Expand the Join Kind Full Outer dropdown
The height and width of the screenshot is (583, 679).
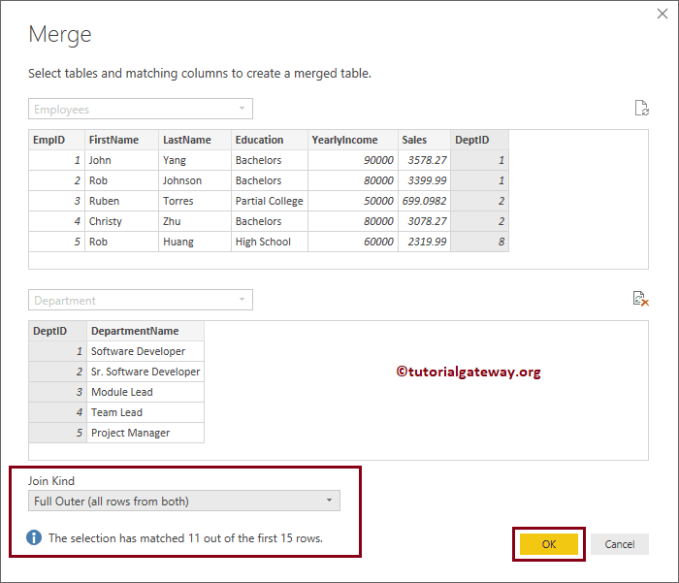coord(184,501)
